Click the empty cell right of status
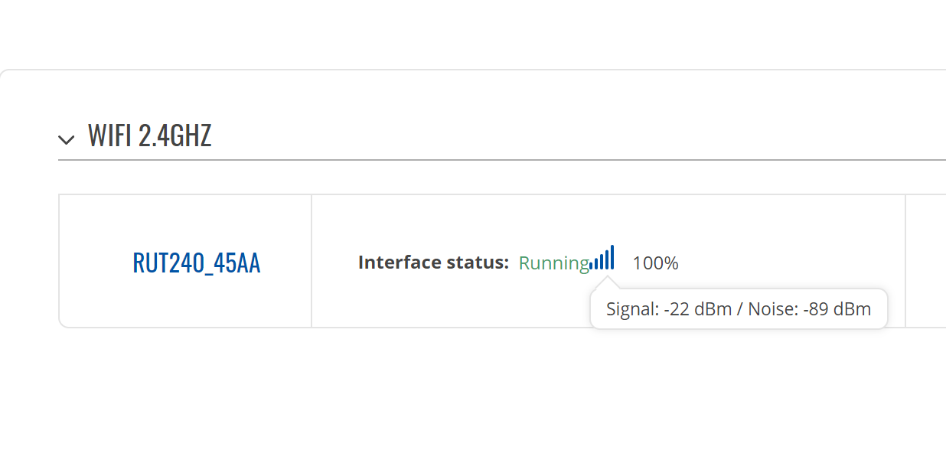Screen dimensions: 946x473 [x=926, y=261]
